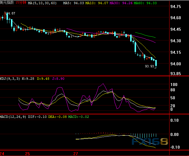This screenshot has height=156, width=189.
Task: Click the 94.67 high price annotation
Action: tap(11, 14)
